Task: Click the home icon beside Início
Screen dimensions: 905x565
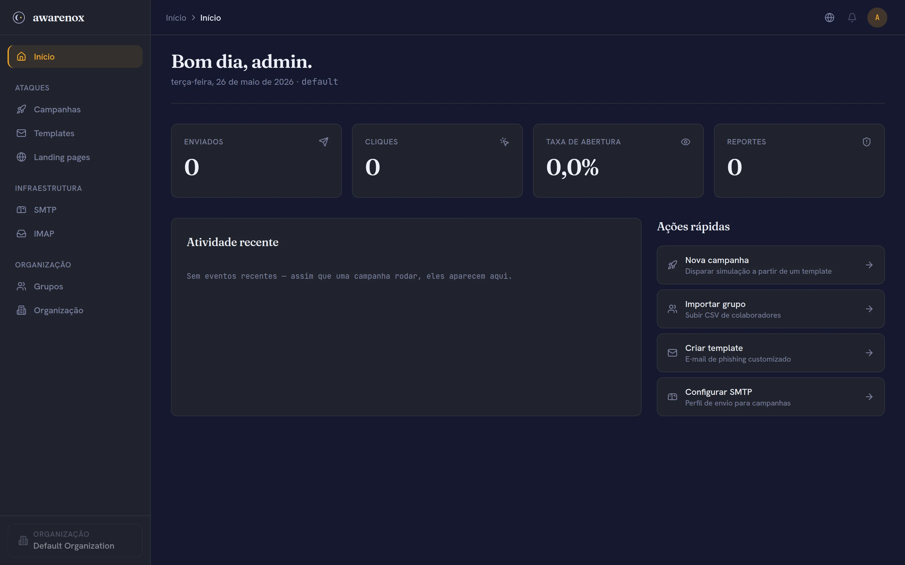Action: [x=21, y=56]
